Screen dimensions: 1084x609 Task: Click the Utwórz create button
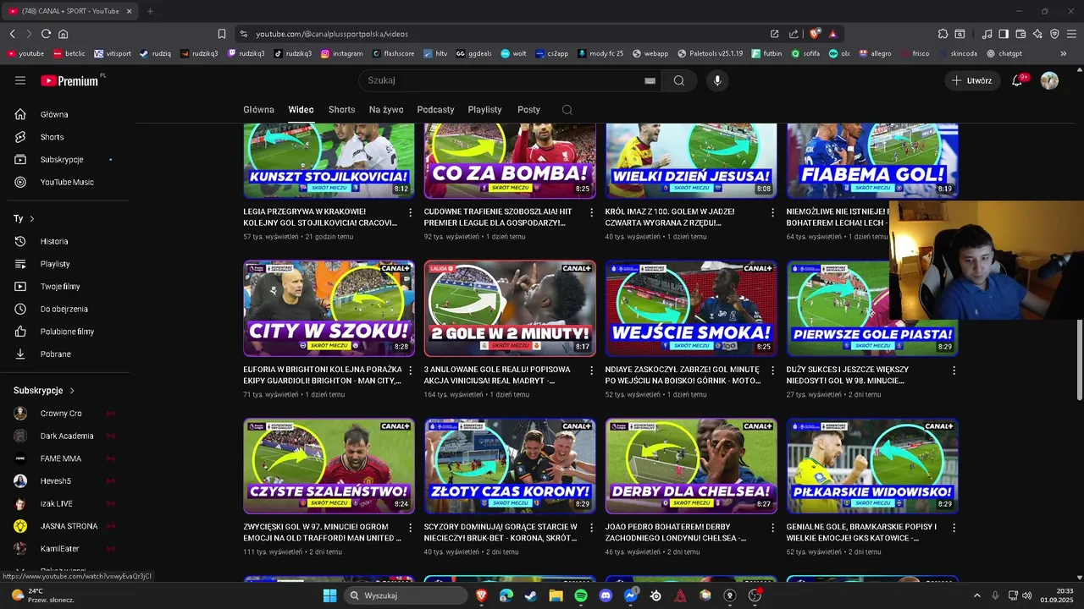[971, 80]
